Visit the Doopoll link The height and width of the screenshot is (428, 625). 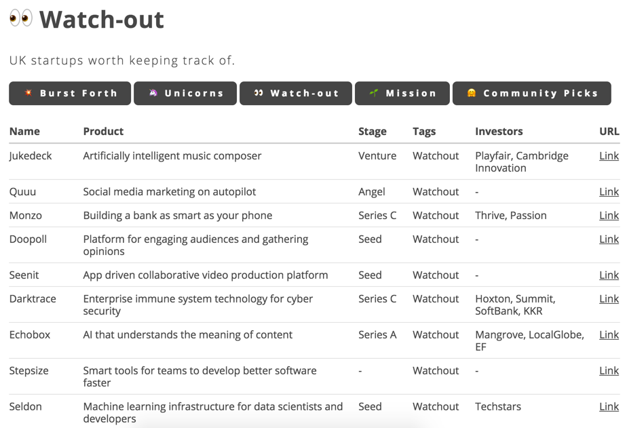(x=609, y=239)
